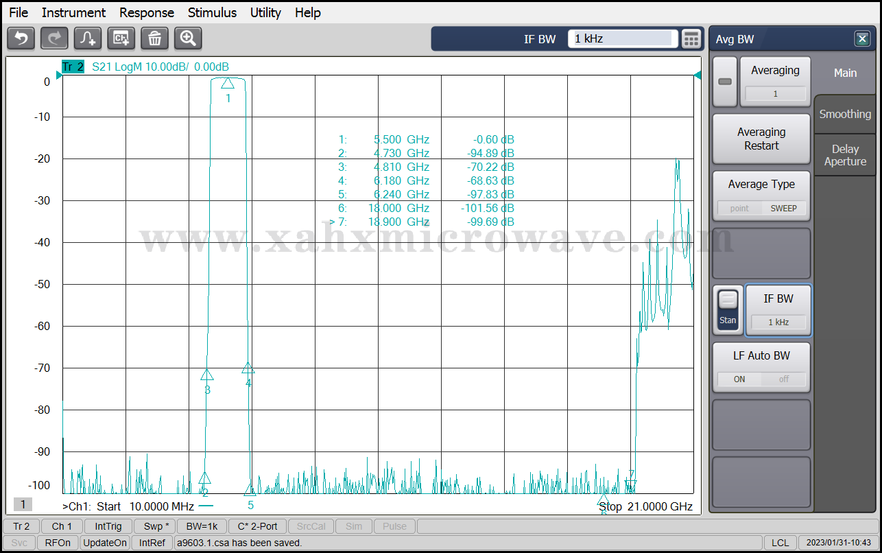This screenshot has width=882, height=553.
Task: Open the Stimulus menu
Action: (x=212, y=12)
